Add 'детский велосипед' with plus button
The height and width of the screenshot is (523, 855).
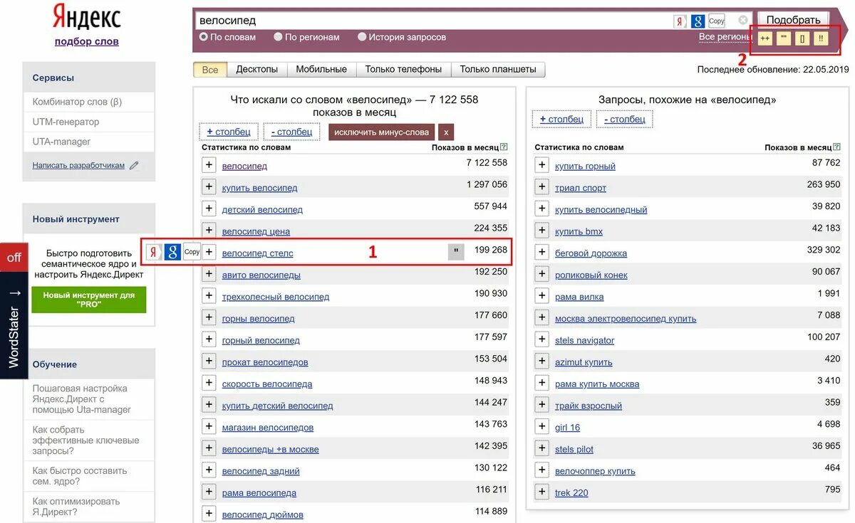click(209, 208)
